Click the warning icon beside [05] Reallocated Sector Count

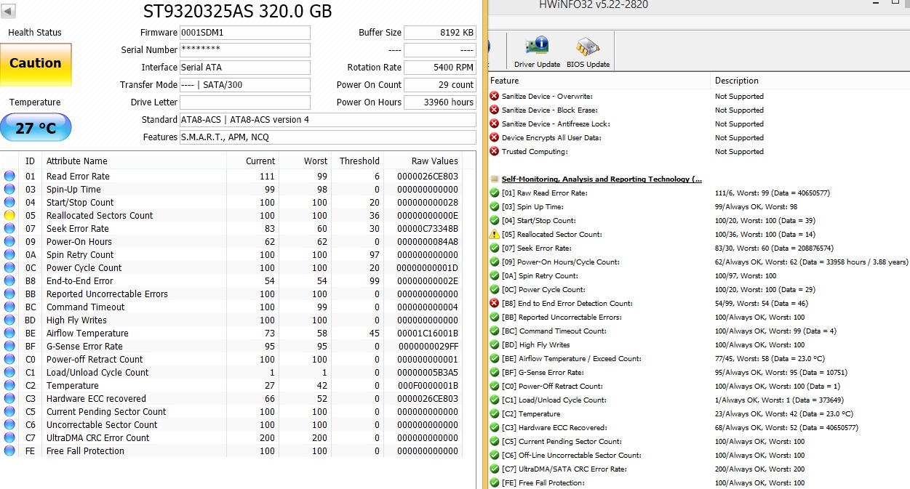click(x=495, y=234)
